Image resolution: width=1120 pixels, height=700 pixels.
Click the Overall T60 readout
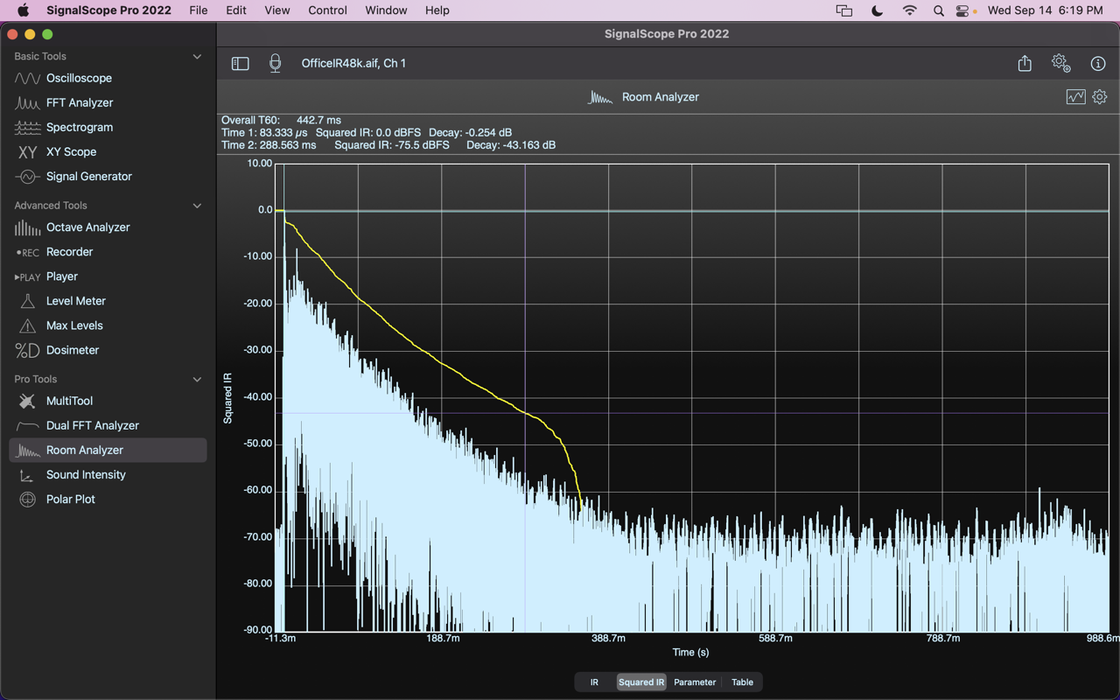pyautogui.click(x=281, y=120)
